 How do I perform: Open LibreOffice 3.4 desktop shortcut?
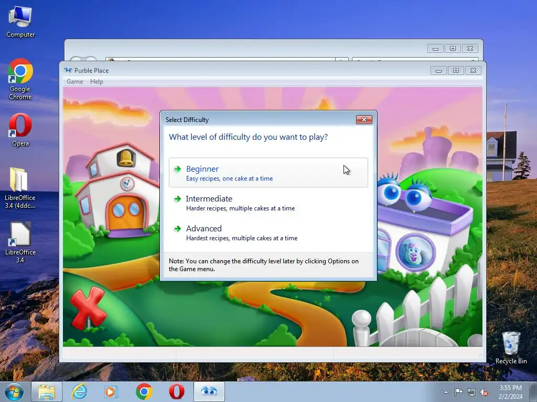click(20, 242)
